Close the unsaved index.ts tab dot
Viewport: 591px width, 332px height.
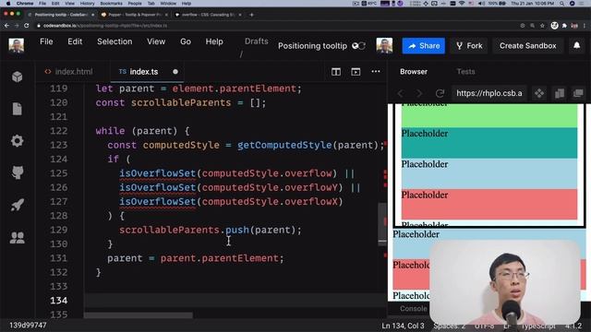[x=175, y=72]
